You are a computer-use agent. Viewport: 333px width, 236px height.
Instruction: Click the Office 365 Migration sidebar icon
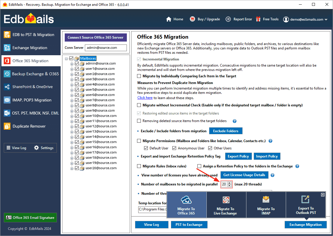(7, 61)
